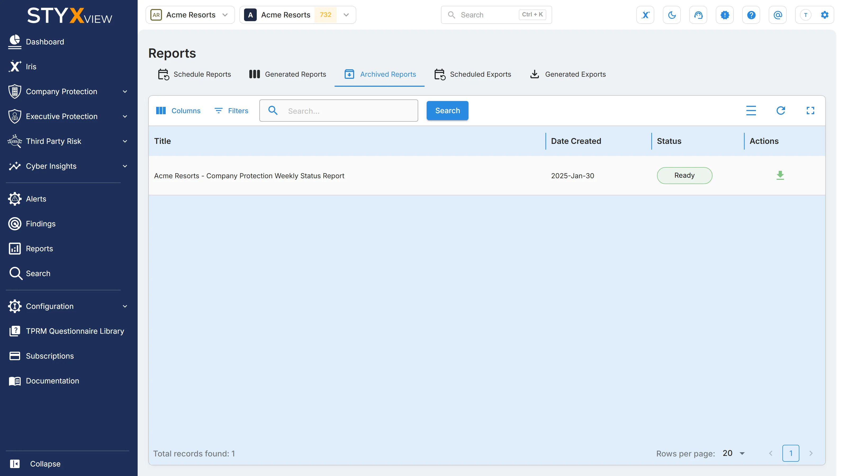Open the Alerts page
847x476 pixels.
pyautogui.click(x=27, y=199)
